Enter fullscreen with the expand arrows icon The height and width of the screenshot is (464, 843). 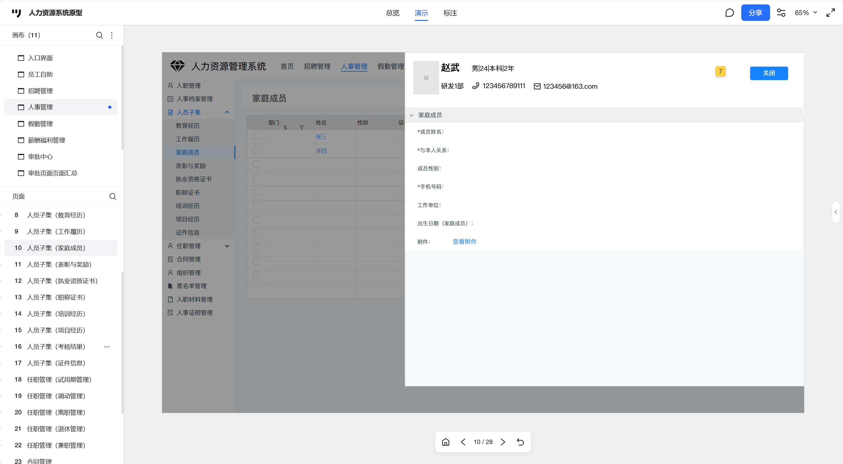tap(831, 13)
